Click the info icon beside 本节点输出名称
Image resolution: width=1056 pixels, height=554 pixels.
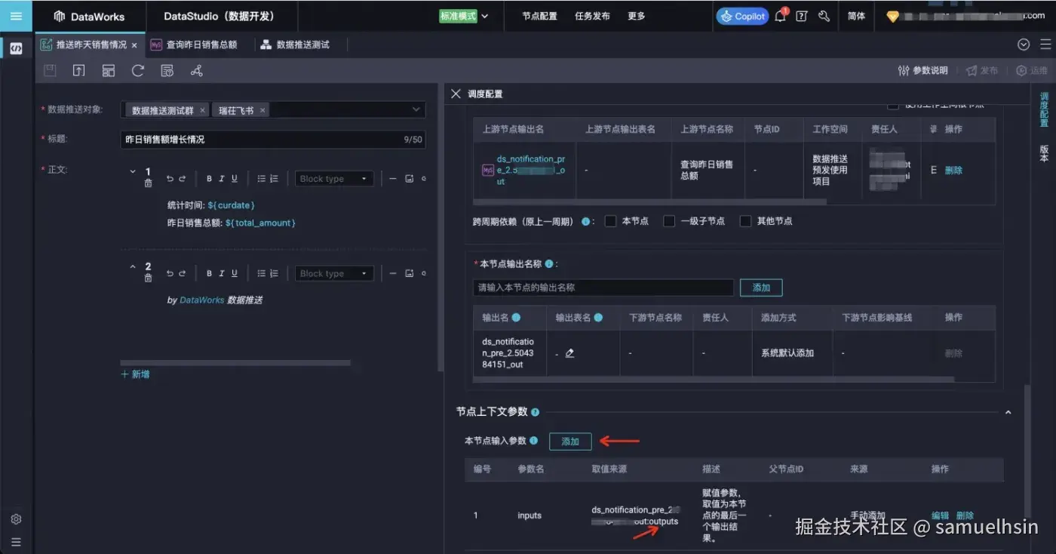549,264
